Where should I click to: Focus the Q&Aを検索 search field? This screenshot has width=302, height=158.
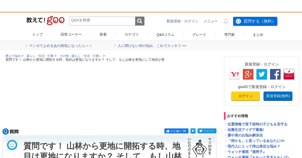(102, 21)
